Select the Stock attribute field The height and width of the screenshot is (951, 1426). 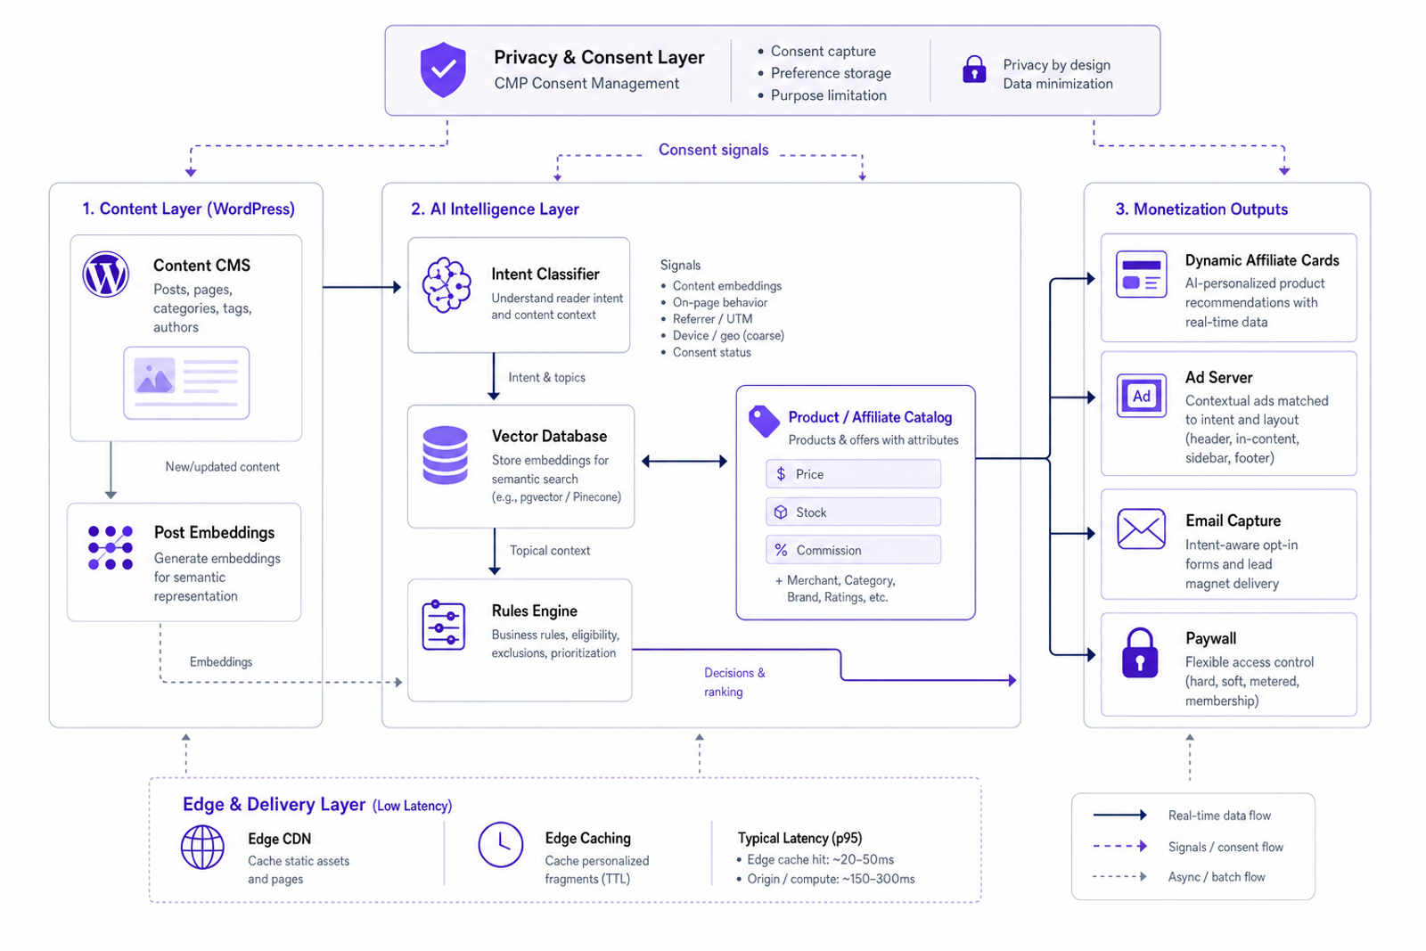853,512
